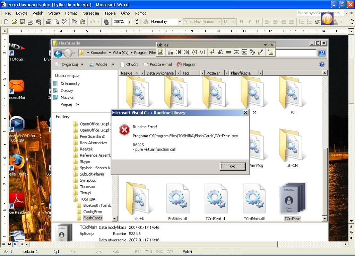Open Print Preview from the toolbar
This screenshot has width=355, height=256.
56,22
